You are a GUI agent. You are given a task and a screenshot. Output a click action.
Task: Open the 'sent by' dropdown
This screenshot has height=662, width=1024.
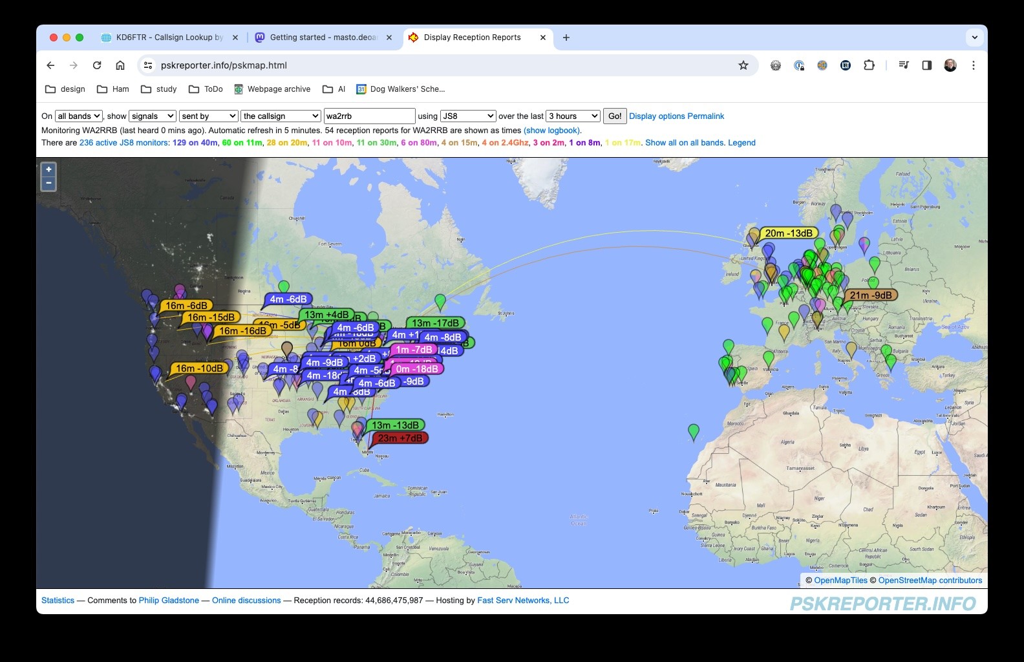click(209, 116)
